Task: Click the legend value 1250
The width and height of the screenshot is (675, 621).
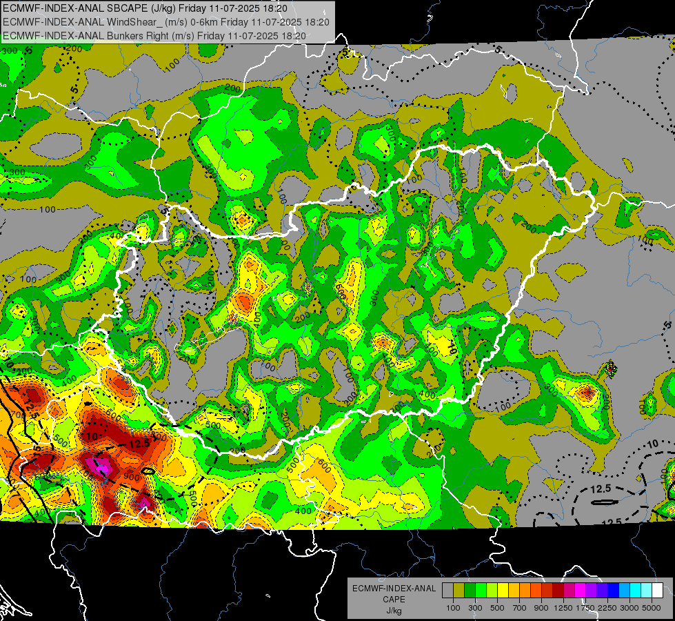Action: click(563, 608)
